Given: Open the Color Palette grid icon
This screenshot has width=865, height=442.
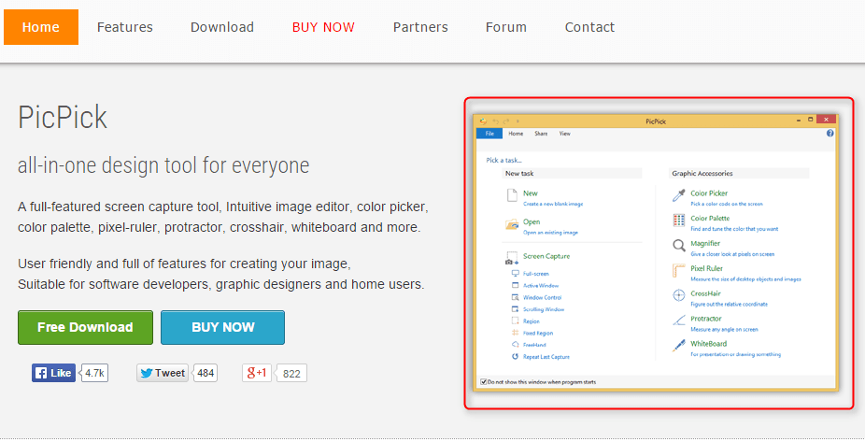Looking at the screenshot, I should coord(679,221).
